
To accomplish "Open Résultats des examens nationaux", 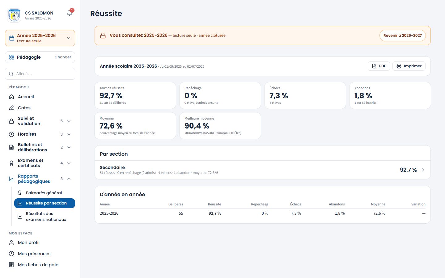I will (44, 217).
